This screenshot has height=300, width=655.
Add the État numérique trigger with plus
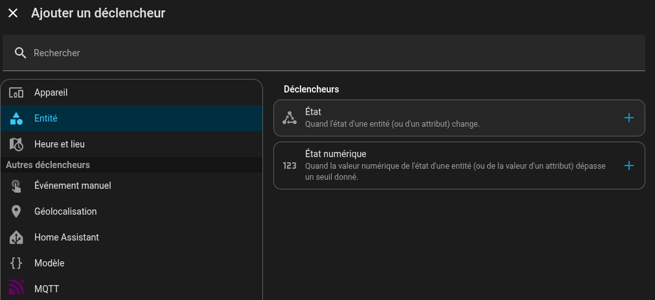pyautogui.click(x=628, y=166)
